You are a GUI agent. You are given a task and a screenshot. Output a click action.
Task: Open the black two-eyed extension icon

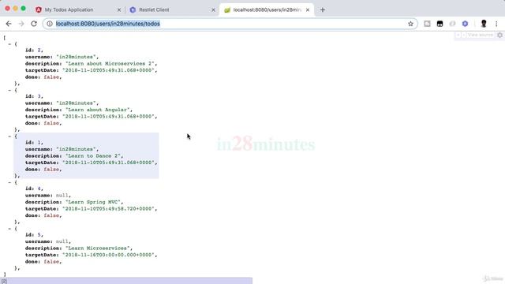point(440,24)
